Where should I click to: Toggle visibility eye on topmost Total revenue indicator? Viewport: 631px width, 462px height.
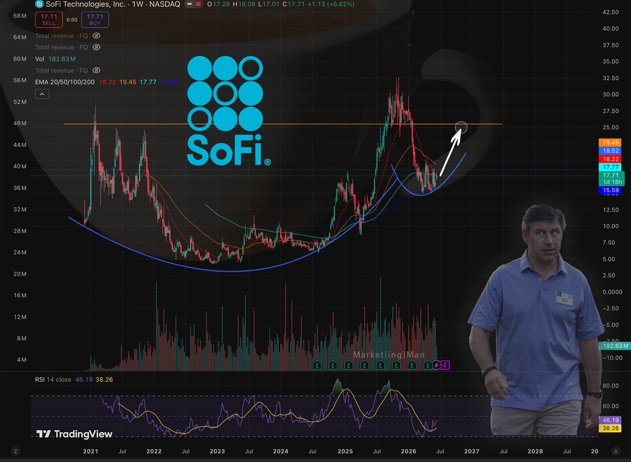96,36
